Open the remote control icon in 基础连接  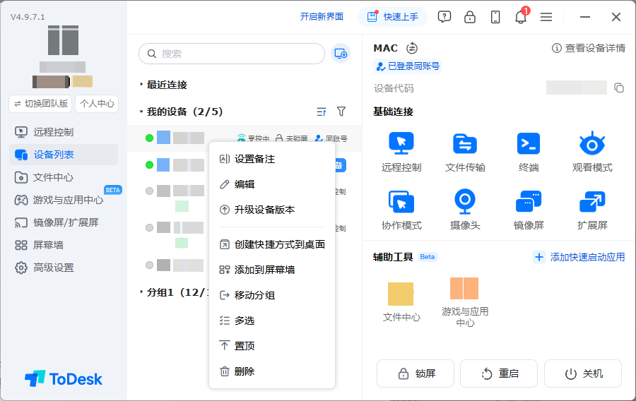click(401, 143)
